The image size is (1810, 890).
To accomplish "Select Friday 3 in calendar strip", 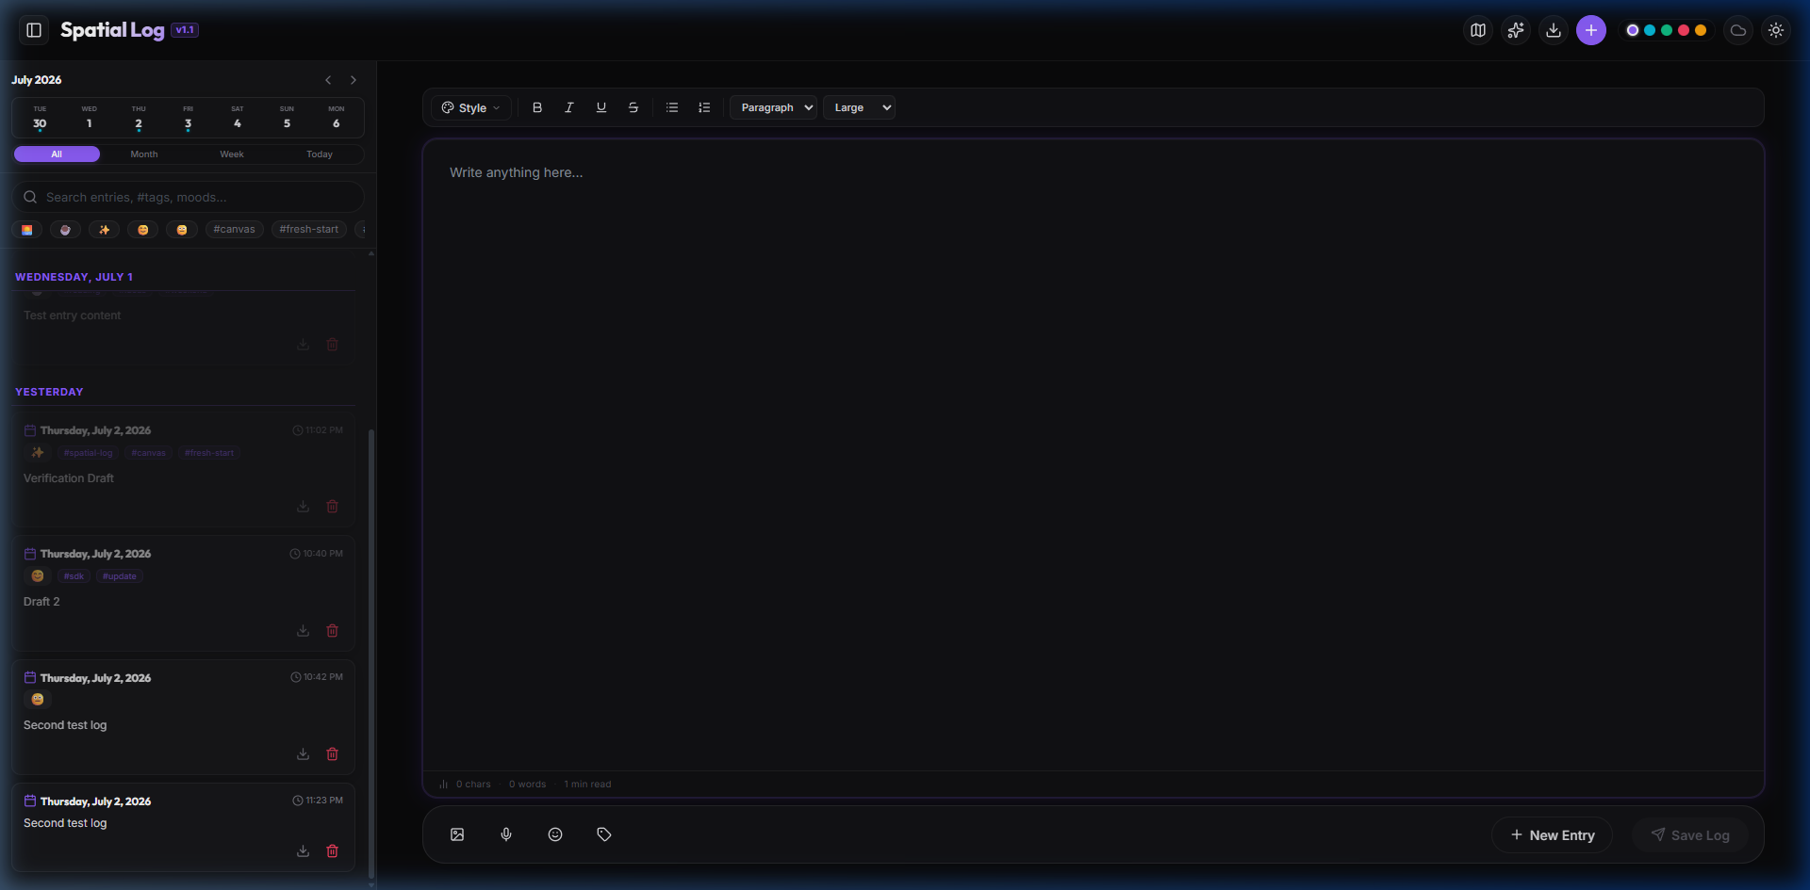I will pyautogui.click(x=188, y=119).
